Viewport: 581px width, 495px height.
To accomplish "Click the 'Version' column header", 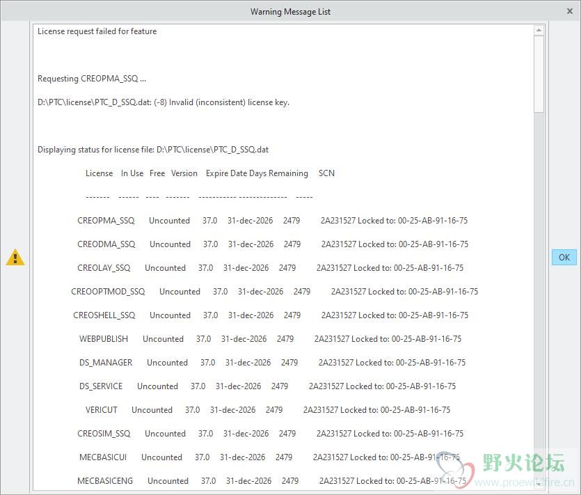I will [x=184, y=173].
